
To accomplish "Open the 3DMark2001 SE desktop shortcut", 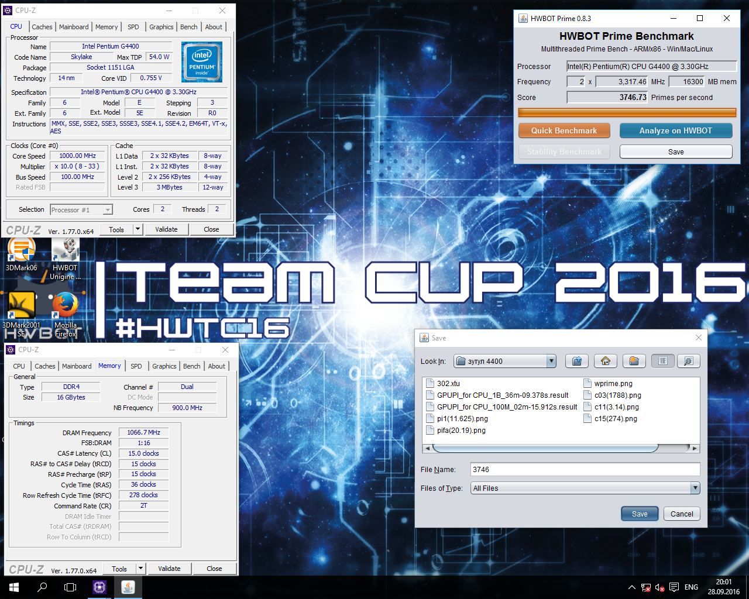I will point(22,316).
